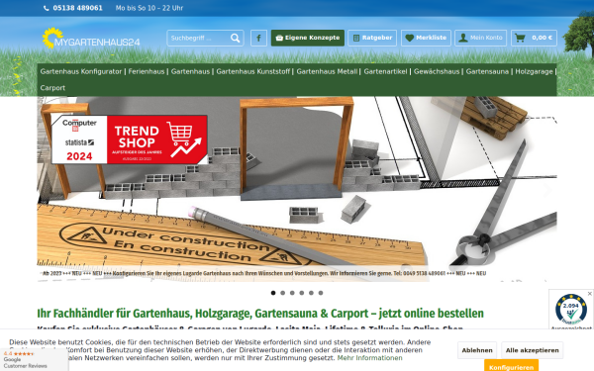Click opening hours Mo bis So text
594x371 pixels.
click(x=149, y=8)
